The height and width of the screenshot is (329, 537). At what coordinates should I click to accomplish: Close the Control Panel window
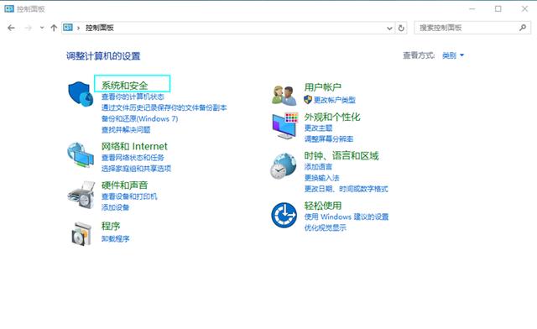pyautogui.click(x=524, y=9)
